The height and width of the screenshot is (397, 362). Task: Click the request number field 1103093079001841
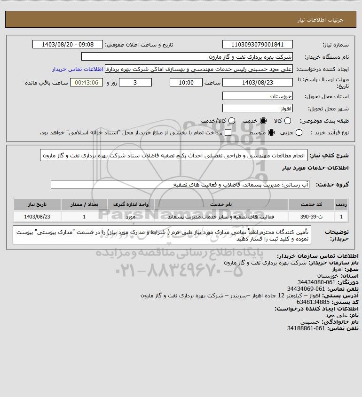257,44
